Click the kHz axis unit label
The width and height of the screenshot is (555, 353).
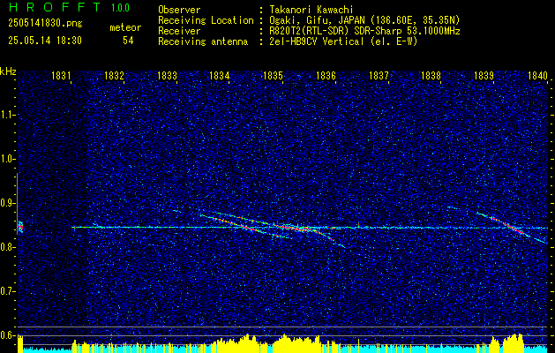tap(8, 71)
